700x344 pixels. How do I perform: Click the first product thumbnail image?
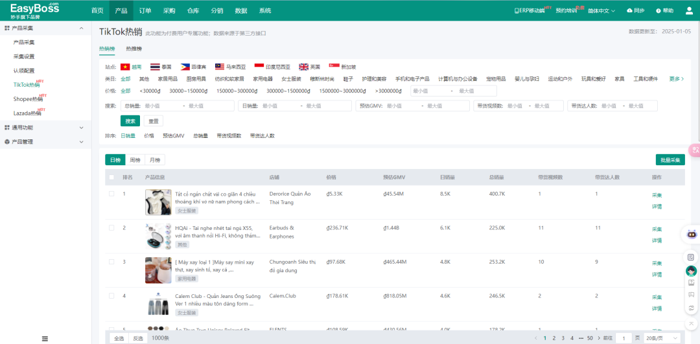tap(158, 202)
